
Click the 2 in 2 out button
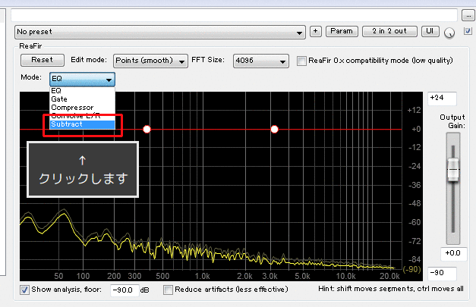[x=389, y=32]
